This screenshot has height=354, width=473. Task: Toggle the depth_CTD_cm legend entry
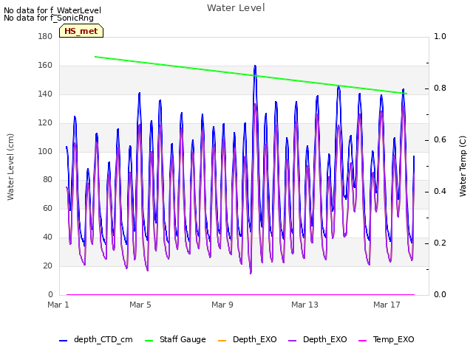[x=96, y=339]
